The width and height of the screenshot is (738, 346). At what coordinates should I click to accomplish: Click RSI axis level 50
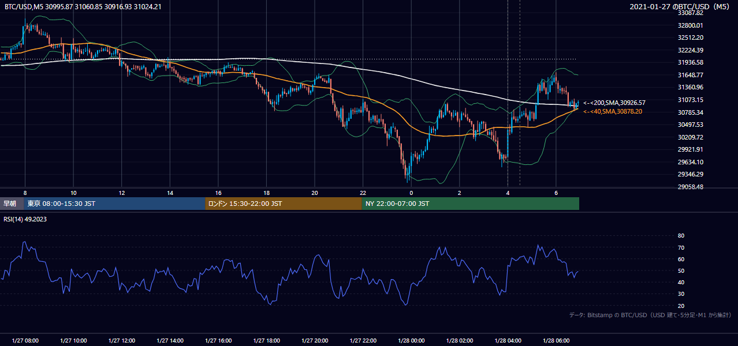pos(681,270)
